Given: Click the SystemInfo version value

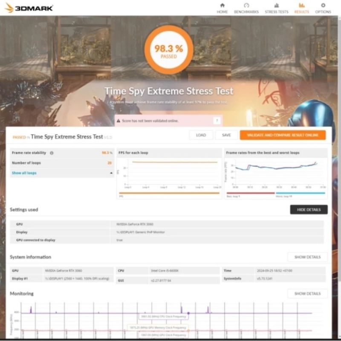Looking at the screenshot, I should 264,279.
